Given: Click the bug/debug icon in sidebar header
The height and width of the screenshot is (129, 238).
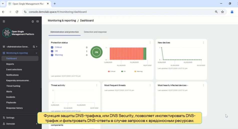Looking at the screenshot, I should 33,21.
